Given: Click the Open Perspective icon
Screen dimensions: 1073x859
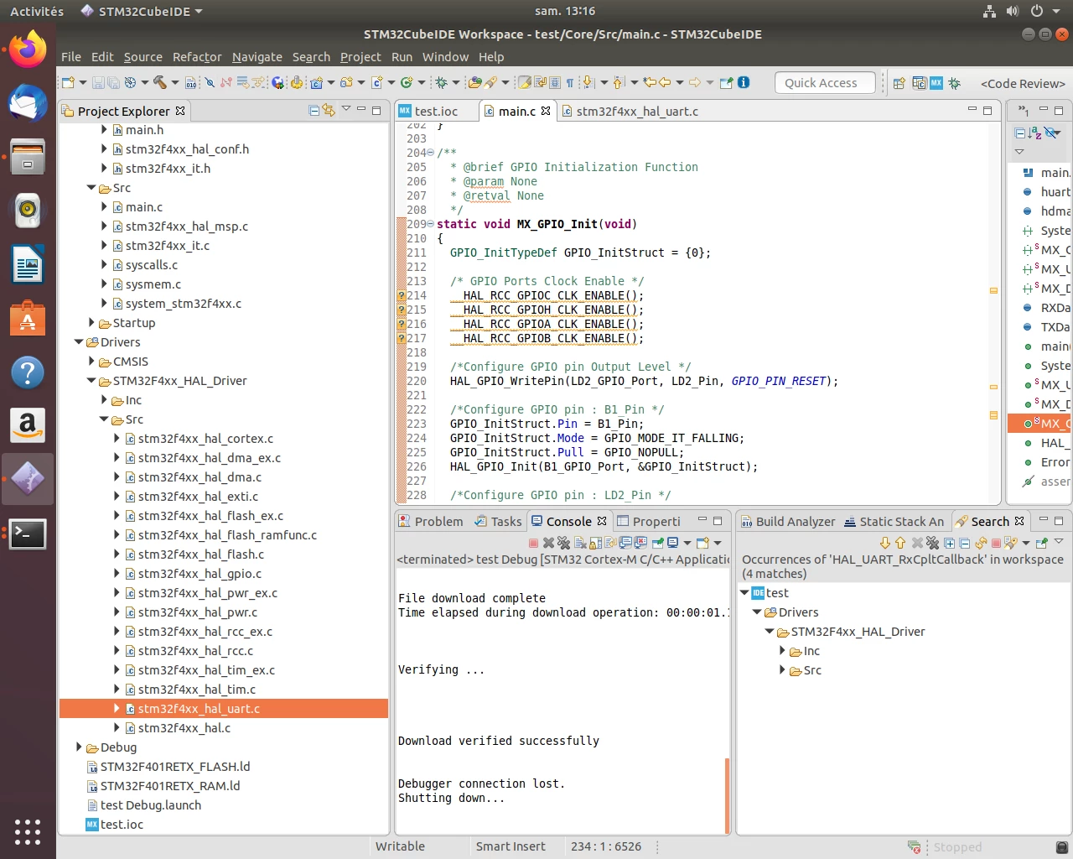Looking at the screenshot, I should [899, 83].
